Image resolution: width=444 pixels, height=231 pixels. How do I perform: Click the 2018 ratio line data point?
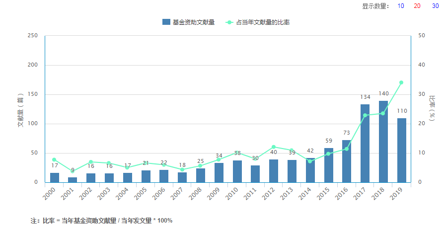[x=383, y=113]
